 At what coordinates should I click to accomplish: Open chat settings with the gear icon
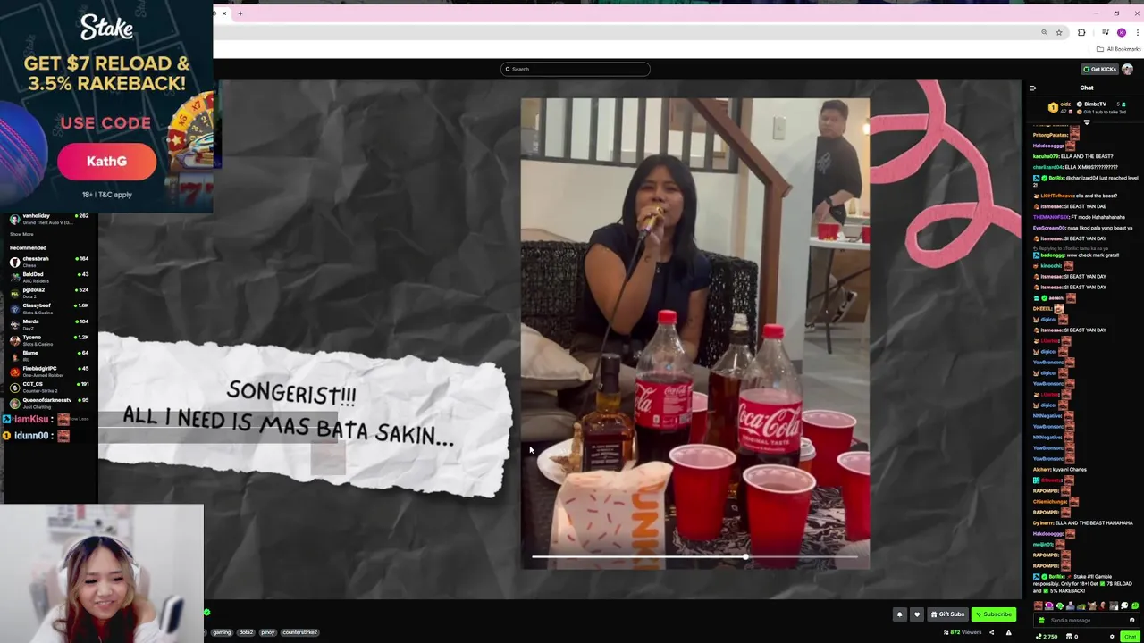[1112, 637]
